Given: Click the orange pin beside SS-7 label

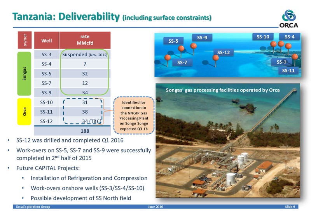Looking at the screenshot, I should (x=168, y=57).
